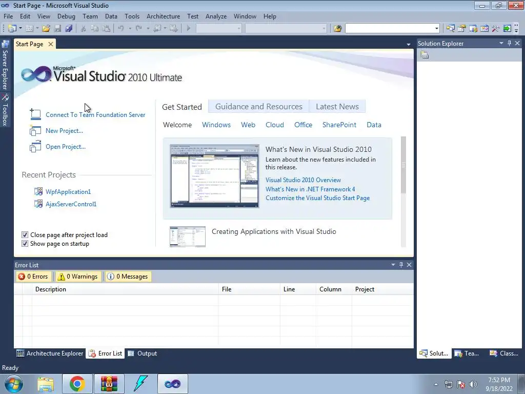This screenshot has width=525, height=394.
Task: Switch to Guidance and Resources tab
Action: [259, 107]
